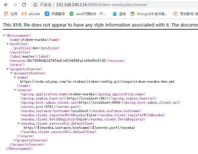This screenshot has height=154, width=198.
Task: Collapse the profiles node triangle
Action: [x=8, y=44]
